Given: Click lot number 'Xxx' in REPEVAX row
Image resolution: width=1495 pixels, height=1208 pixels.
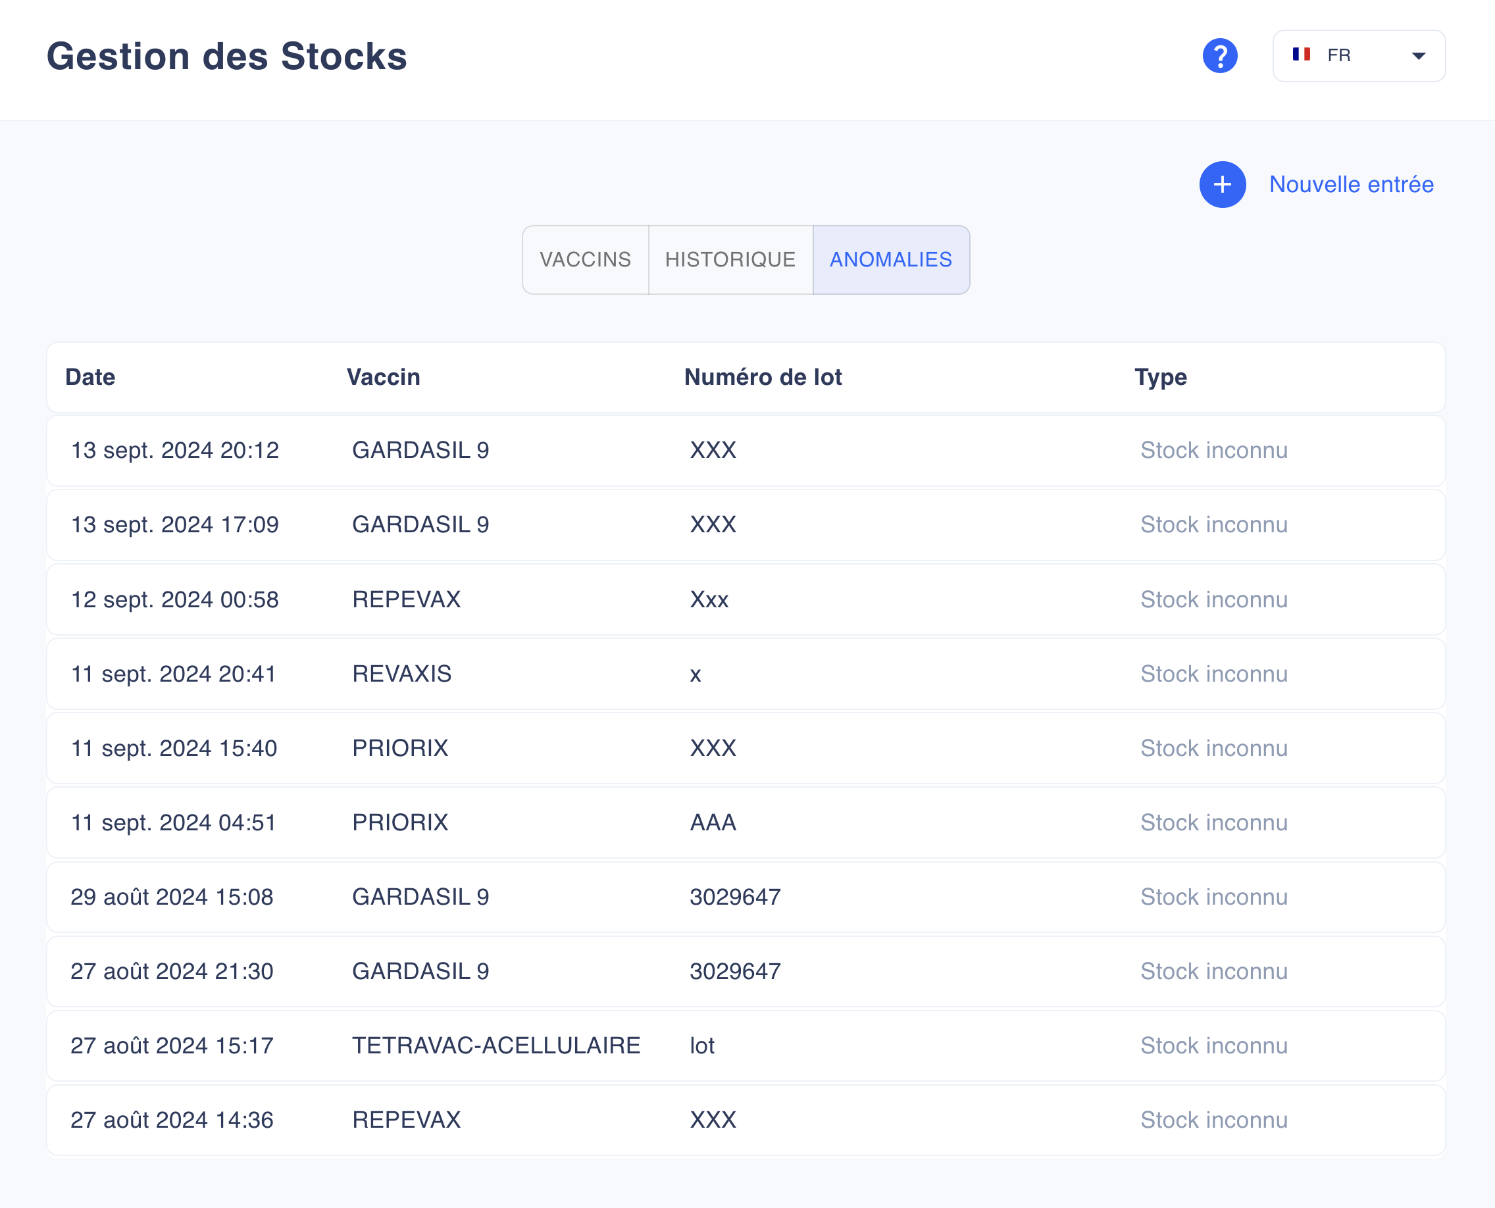Looking at the screenshot, I should (709, 599).
